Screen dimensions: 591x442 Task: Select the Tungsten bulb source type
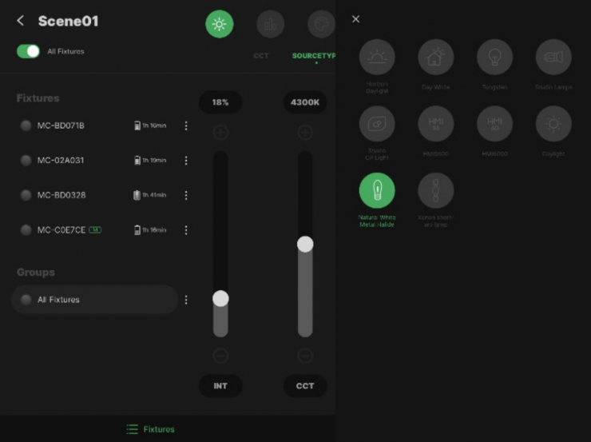(x=494, y=57)
